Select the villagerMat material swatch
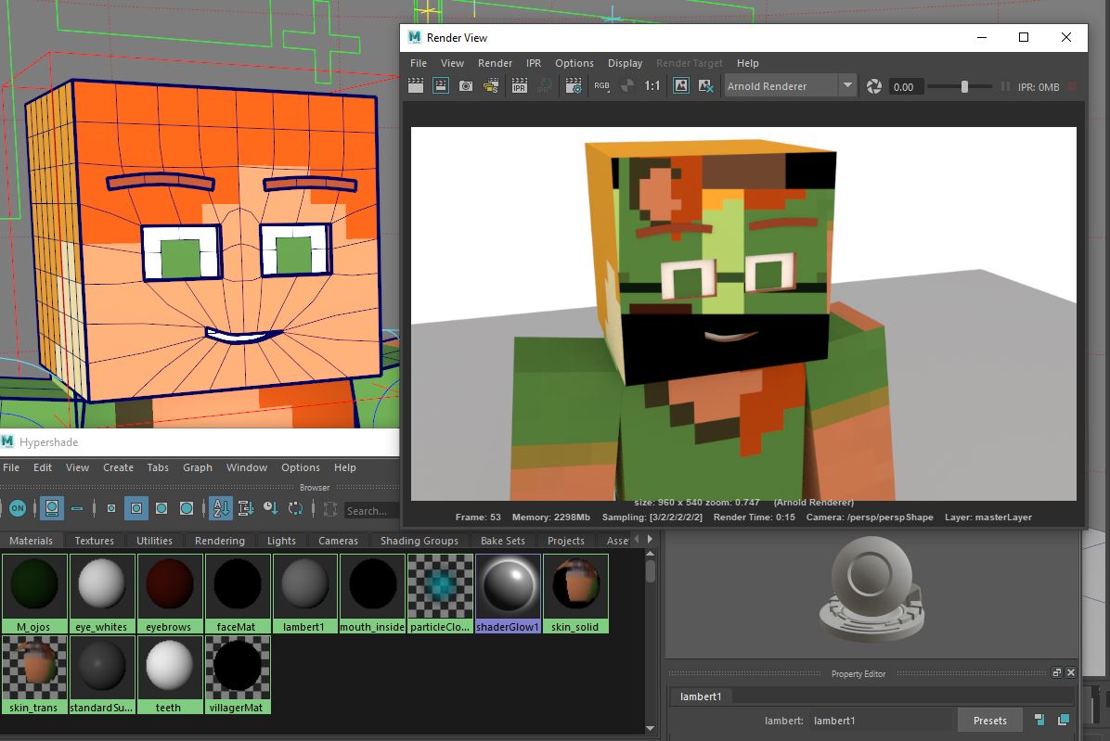The image size is (1110, 741). pyautogui.click(x=237, y=674)
